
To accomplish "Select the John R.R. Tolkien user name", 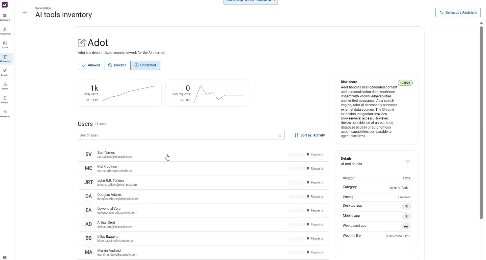I will pyautogui.click(x=111, y=180).
